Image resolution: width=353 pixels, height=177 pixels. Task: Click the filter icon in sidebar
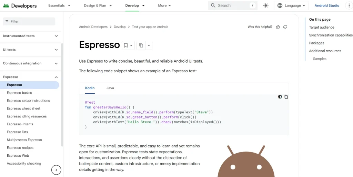(x=7, y=21)
